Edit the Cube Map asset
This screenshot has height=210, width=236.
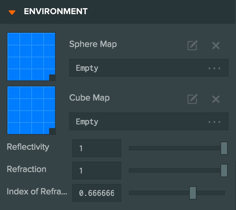pyautogui.click(x=192, y=99)
